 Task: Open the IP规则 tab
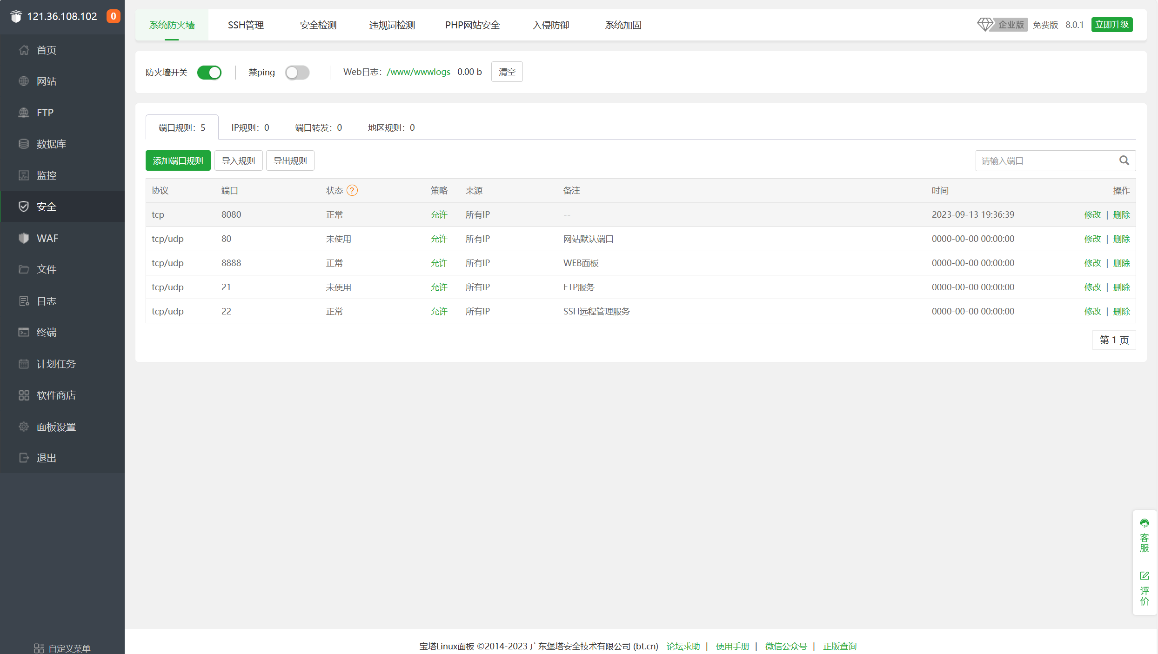pyautogui.click(x=250, y=127)
